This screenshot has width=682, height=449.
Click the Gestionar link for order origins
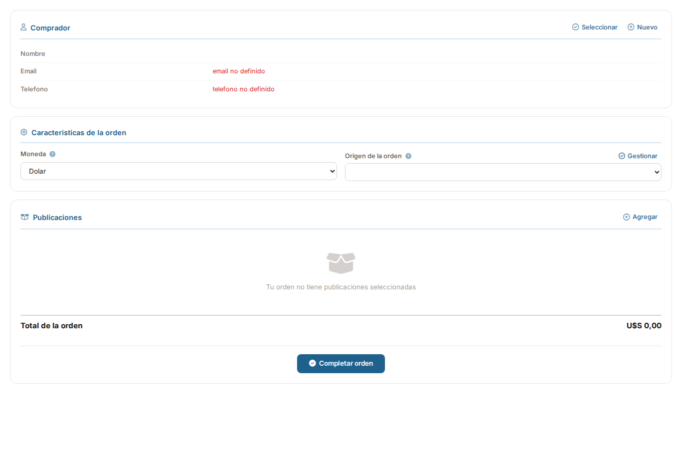pyautogui.click(x=642, y=156)
